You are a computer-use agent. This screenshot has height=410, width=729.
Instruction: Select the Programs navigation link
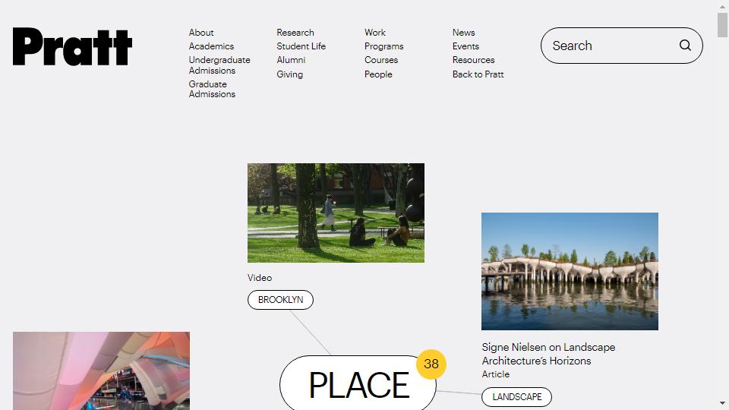(383, 46)
